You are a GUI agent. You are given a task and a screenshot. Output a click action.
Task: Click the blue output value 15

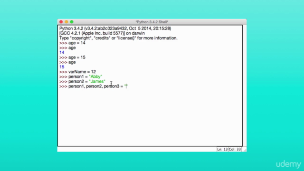coord(62,67)
